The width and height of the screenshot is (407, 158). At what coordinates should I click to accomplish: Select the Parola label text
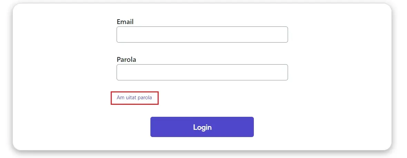pyautogui.click(x=126, y=59)
